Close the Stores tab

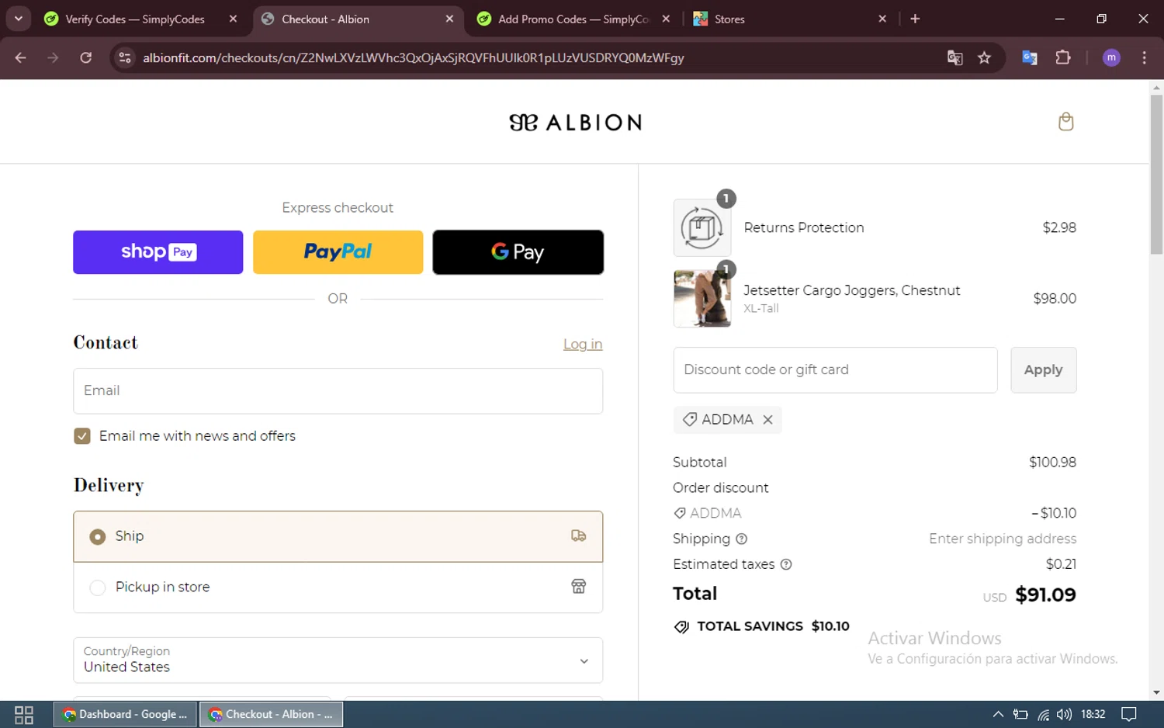point(882,19)
